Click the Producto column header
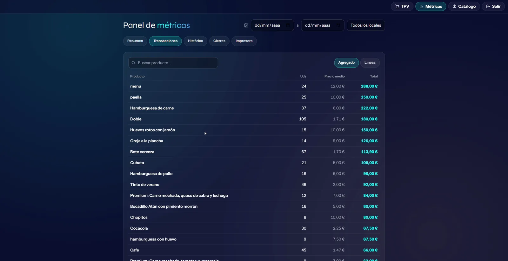This screenshot has height=261, width=508. point(137,76)
